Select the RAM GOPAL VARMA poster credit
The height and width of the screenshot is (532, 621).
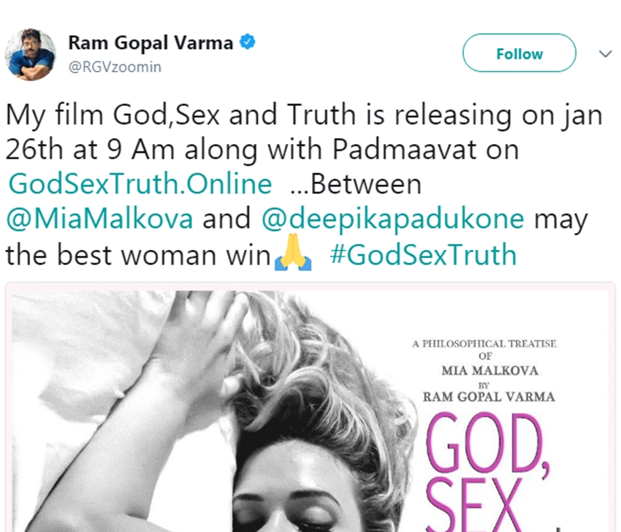(489, 397)
